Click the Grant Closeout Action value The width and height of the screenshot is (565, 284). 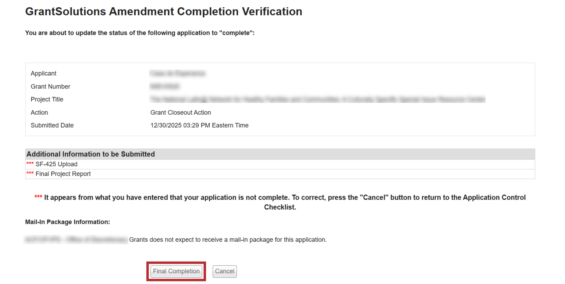click(x=181, y=112)
